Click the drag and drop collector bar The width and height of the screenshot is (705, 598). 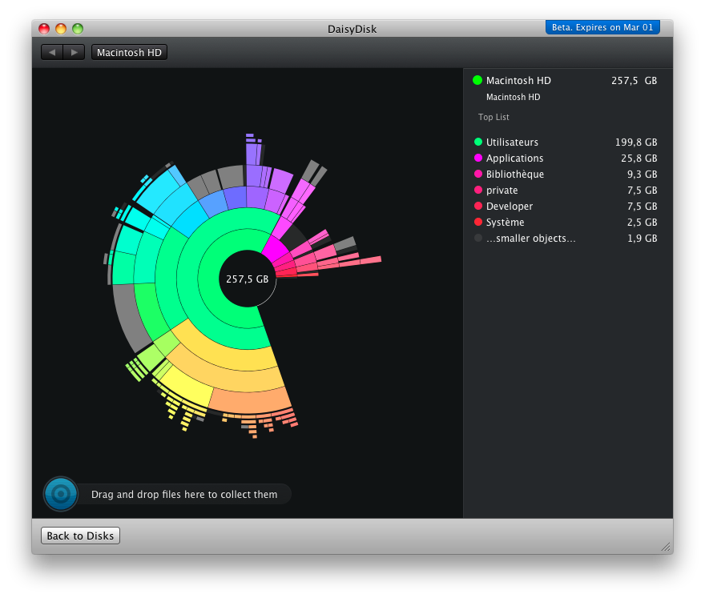coord(184,494)
